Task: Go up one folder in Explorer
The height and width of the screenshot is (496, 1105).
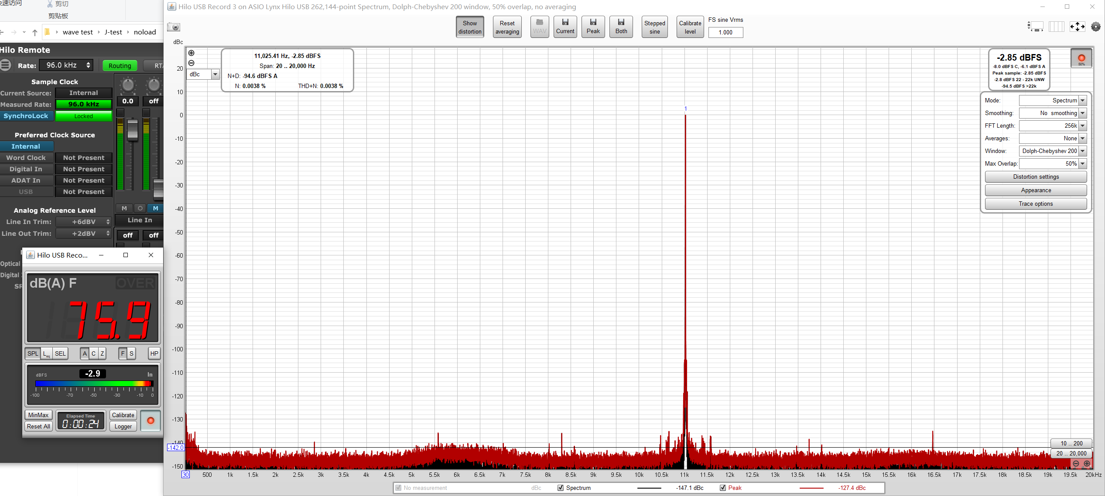Action: [x=35, y=32]
